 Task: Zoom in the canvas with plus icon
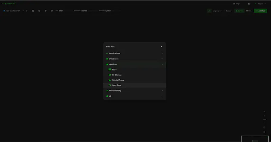coord(264,116)
